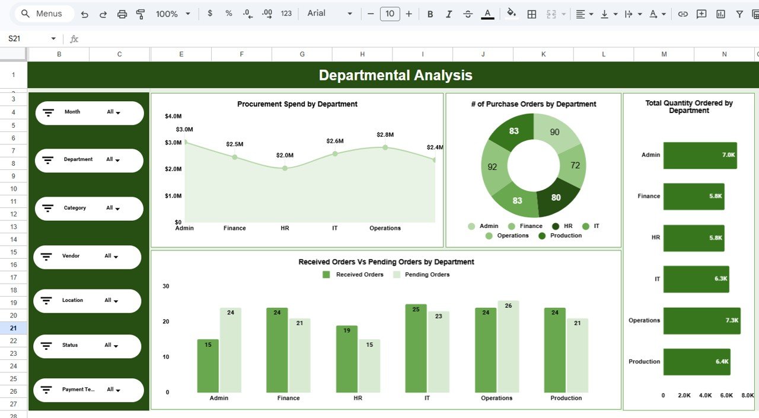Open the Insert link tool
The image size is (759, 418).
coord(683,13)
